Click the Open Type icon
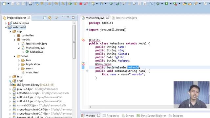The height and width of the screenshot is (118, 210). (185, 4)
